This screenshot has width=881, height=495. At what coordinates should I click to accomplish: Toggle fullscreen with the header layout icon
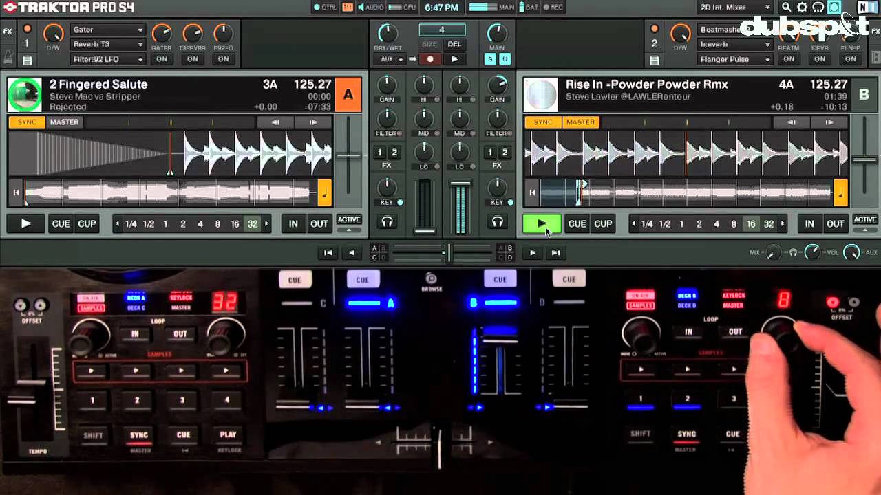tap(834, 8)
